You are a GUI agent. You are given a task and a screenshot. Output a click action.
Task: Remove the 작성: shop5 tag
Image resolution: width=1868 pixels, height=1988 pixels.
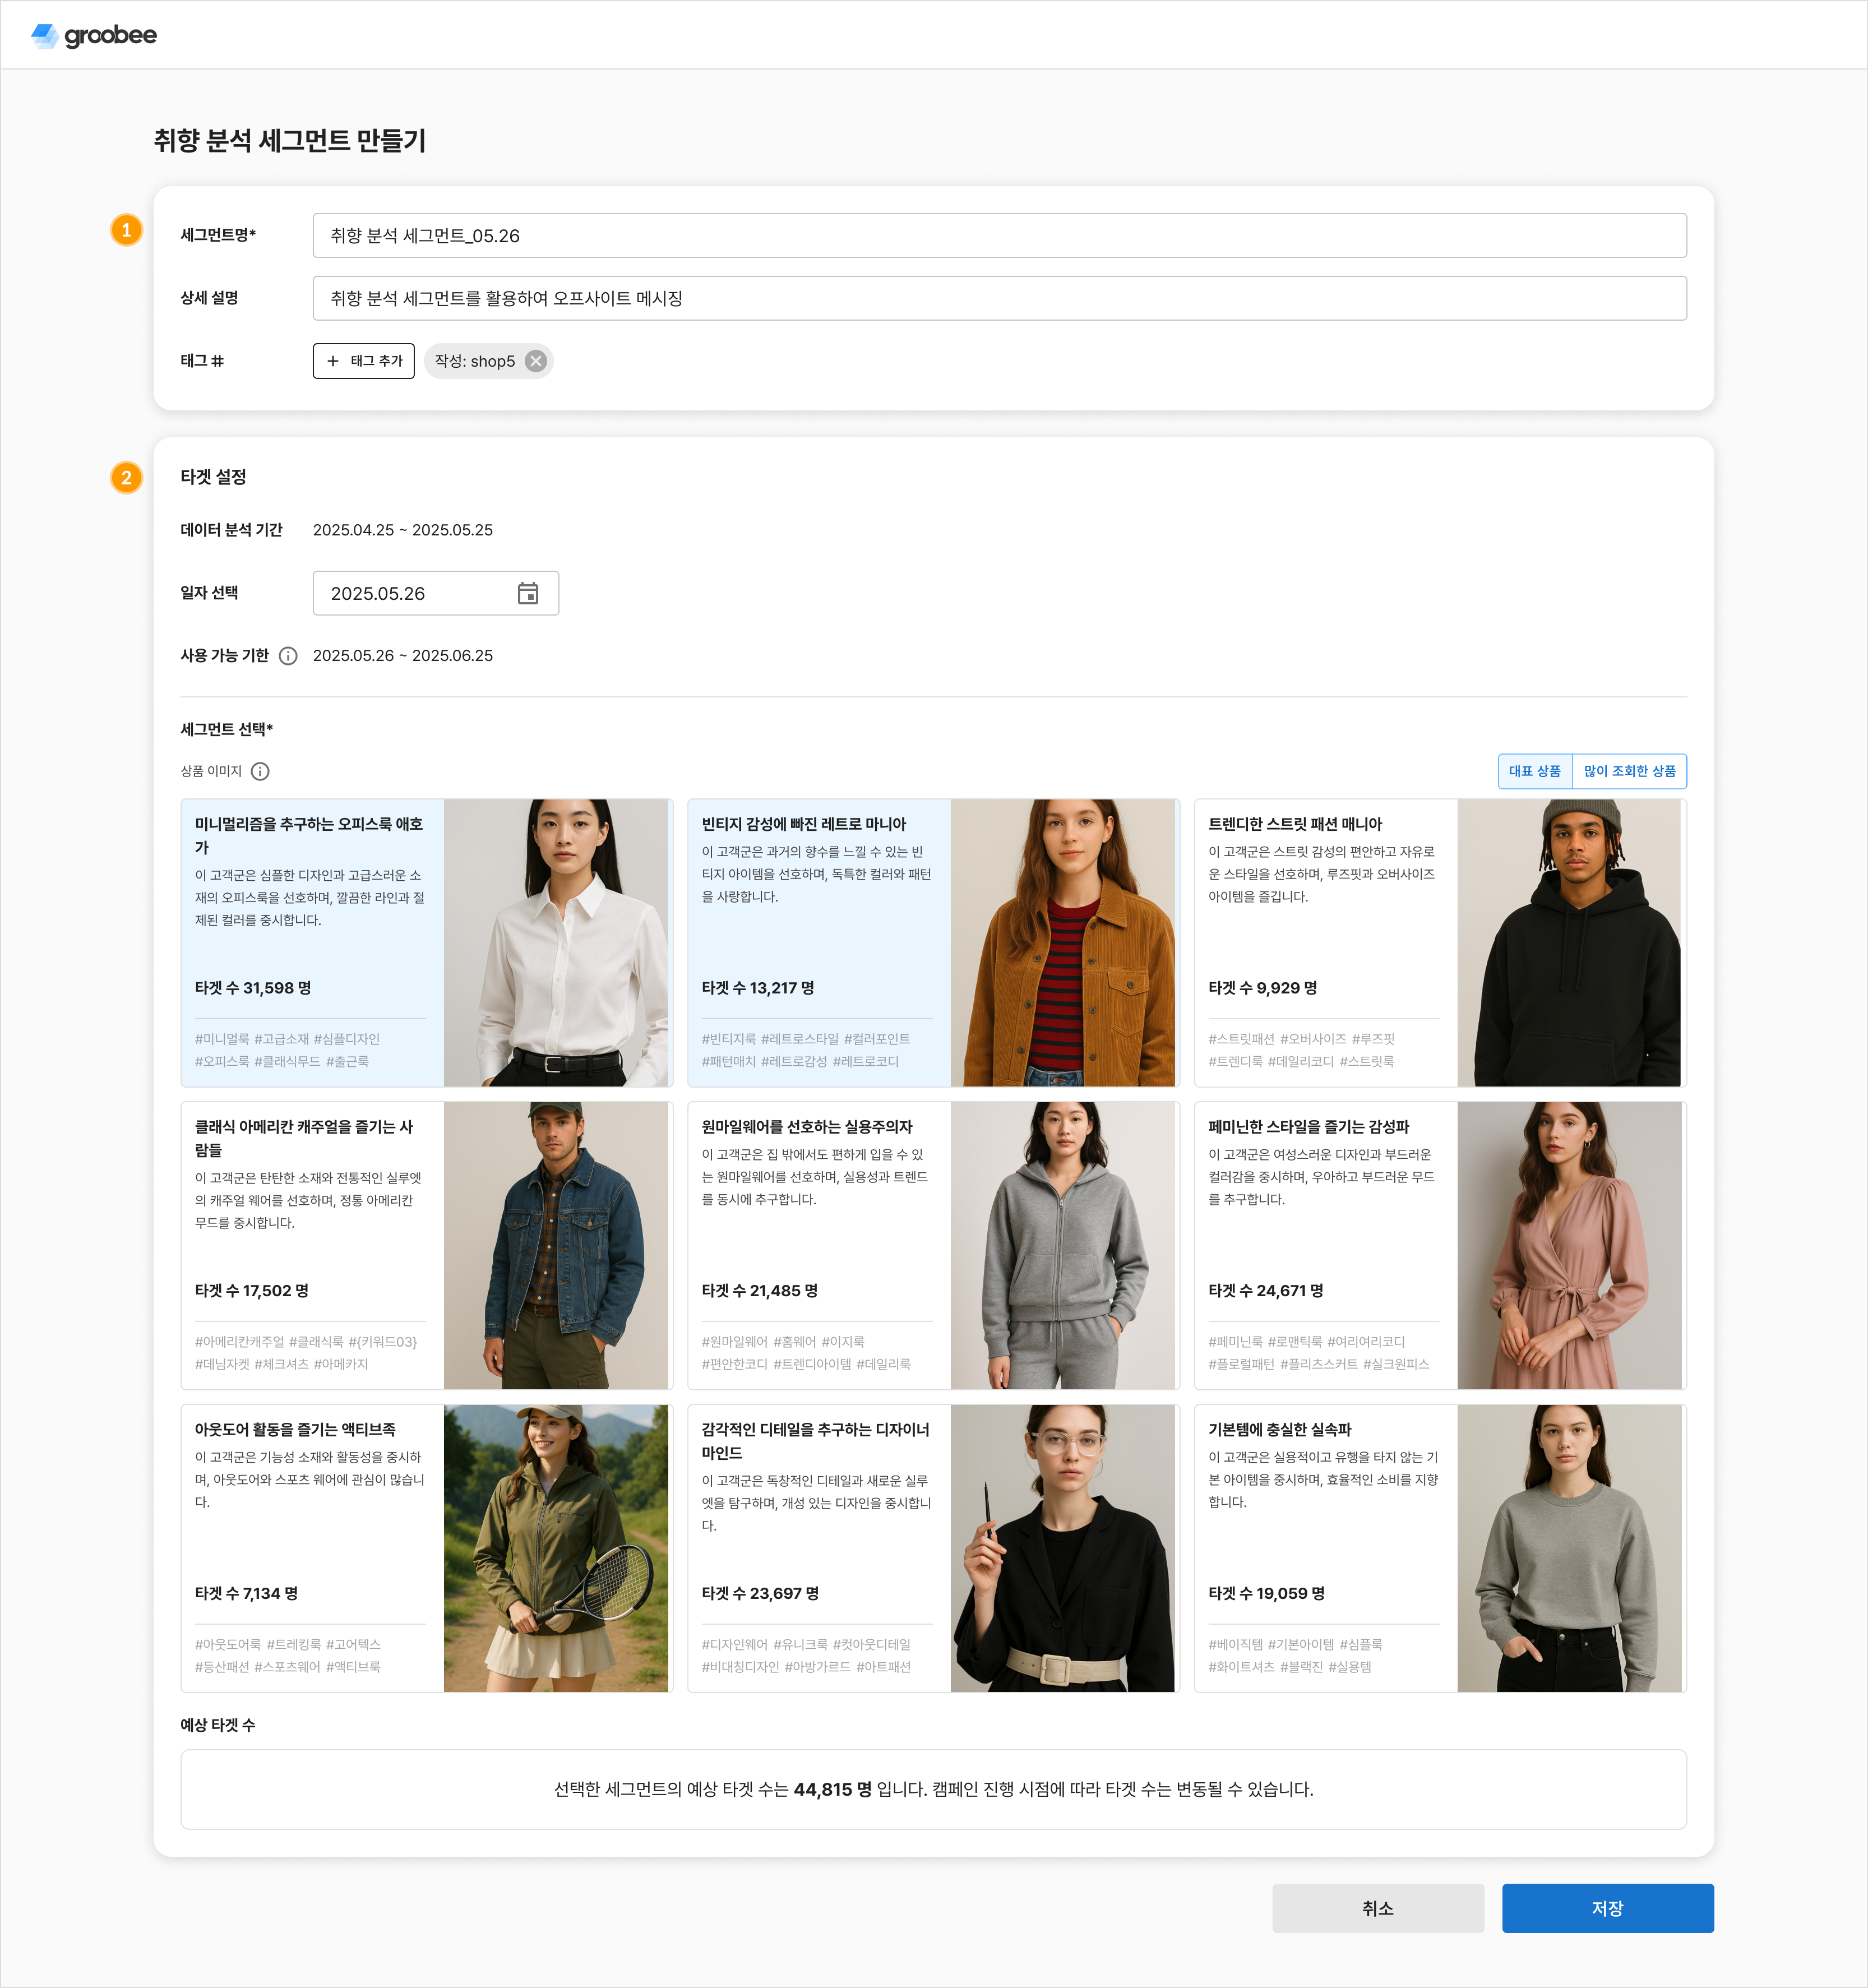pyautogui.click(x=536, y=361)
